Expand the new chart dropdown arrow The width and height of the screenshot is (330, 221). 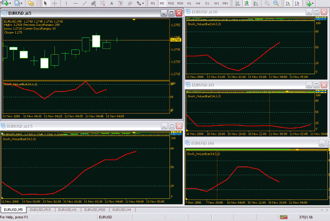pos(10,3)
